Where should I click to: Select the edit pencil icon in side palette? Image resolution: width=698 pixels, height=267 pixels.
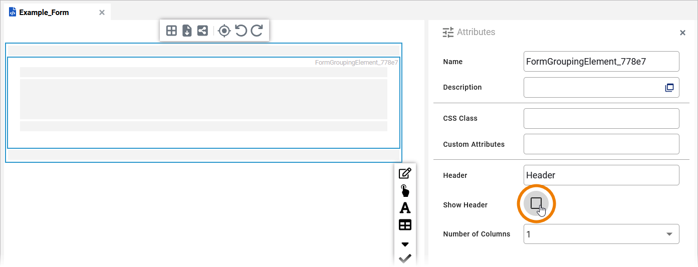click(x=405, y=173)
